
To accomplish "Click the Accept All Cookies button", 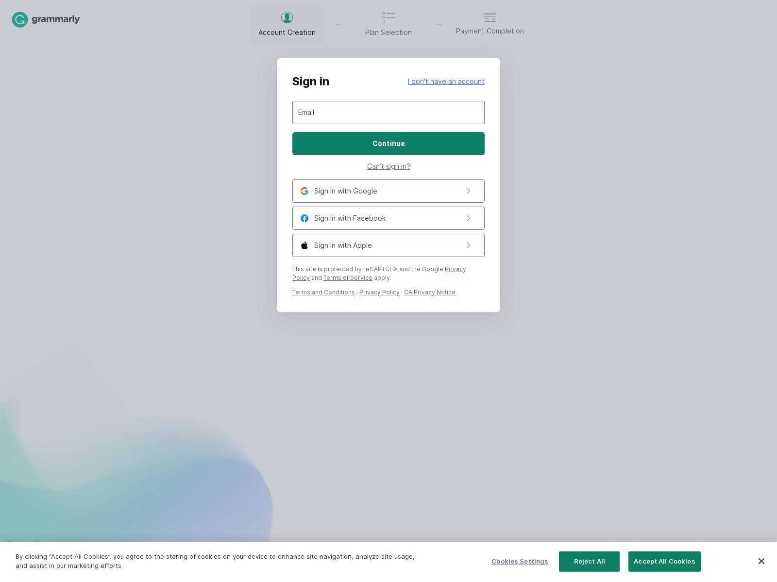I will [664, 562].
